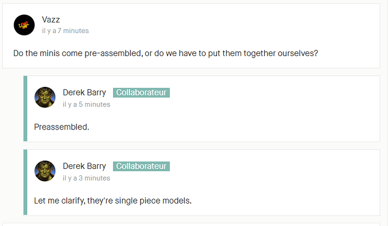This screenshot has width=388, height=226.
Task: Click green accent bar beside Preassembled reply
Action: click(x=25, y=109)
